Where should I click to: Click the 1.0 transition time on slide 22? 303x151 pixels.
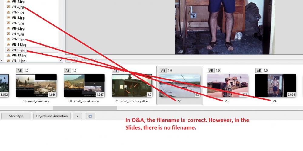coord(170,70)
